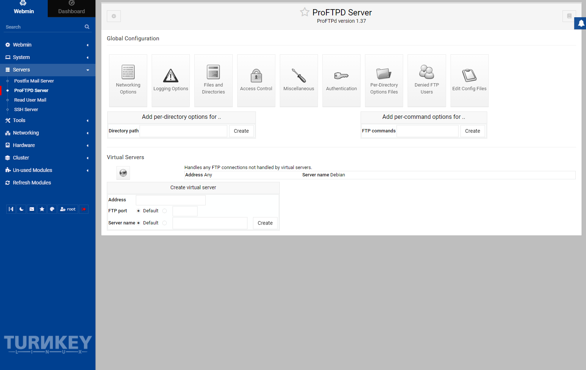The height and width of the screenshot is (370, 586).
Task: Open Logging Options warning icon
Action: (x=171, y=76)
